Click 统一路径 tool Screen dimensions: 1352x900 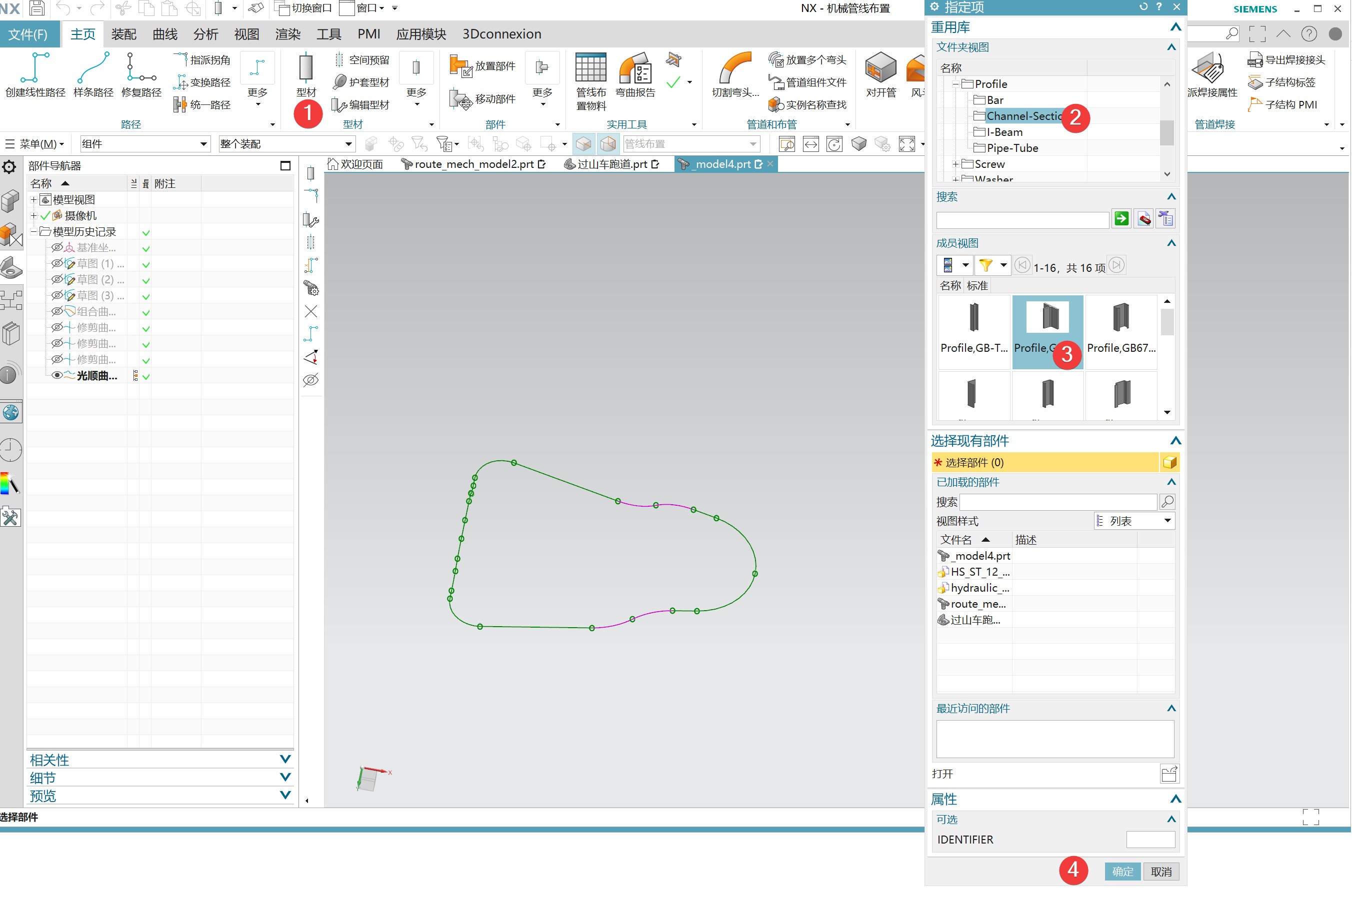pos(202,104)
